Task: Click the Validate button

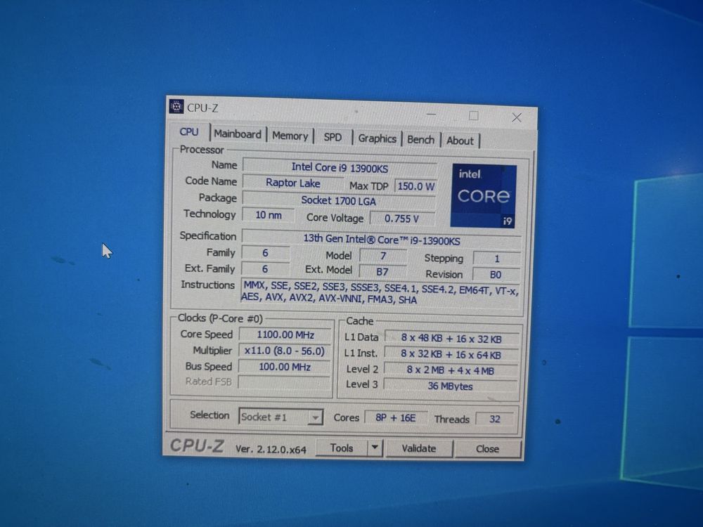Action: coord(419,448)
